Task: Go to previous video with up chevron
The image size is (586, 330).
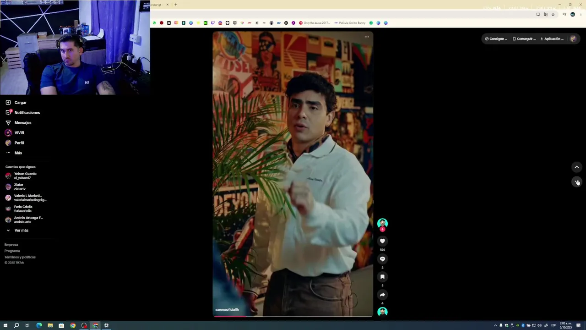Action: click(577, 167)
